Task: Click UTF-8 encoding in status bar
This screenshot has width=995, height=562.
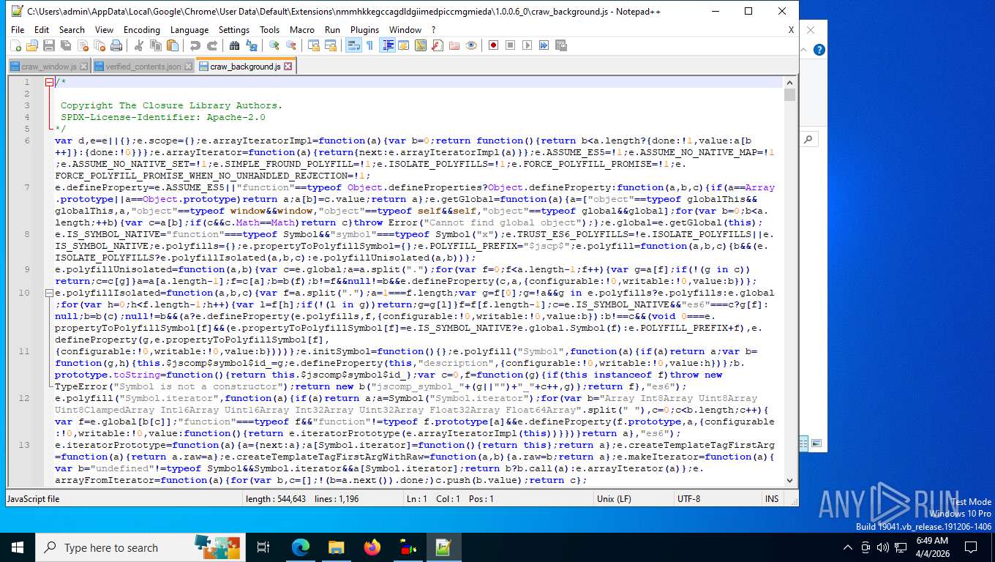Action: pos(688,498)
